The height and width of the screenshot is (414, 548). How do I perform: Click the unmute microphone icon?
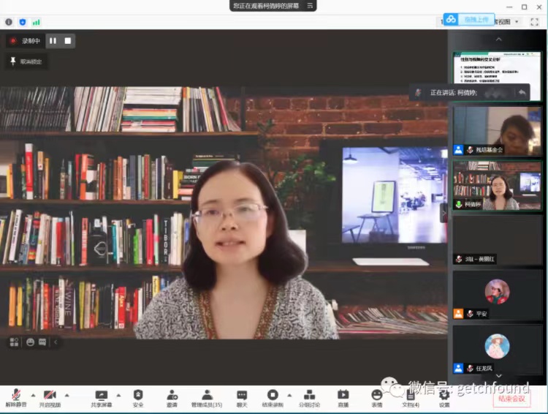coord(13,395)
